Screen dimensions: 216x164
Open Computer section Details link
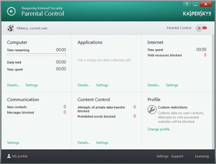13,85
